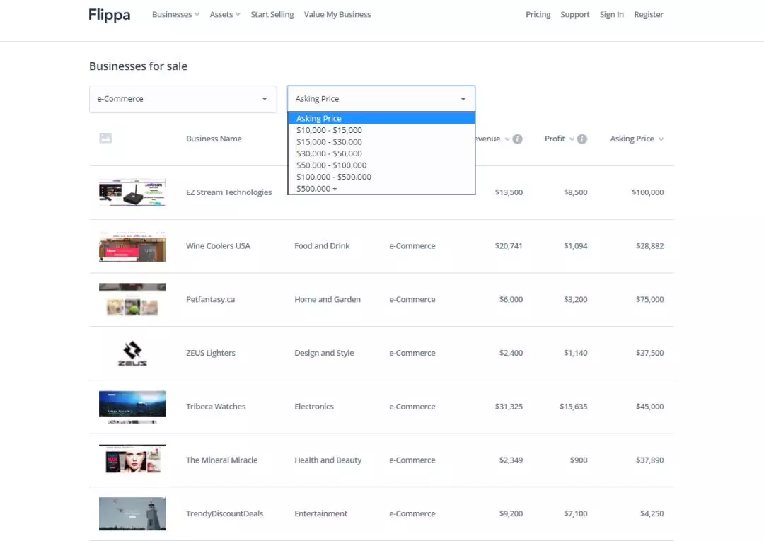
Task: Select the $10,000 - $15,000 price option
Action: coord(329,130)
